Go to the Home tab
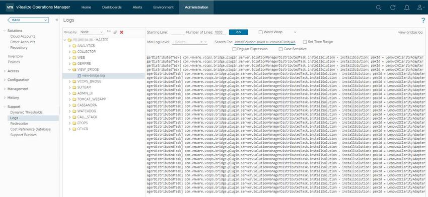The width and height of the screenshot is (428, 197). coord(86,8)
